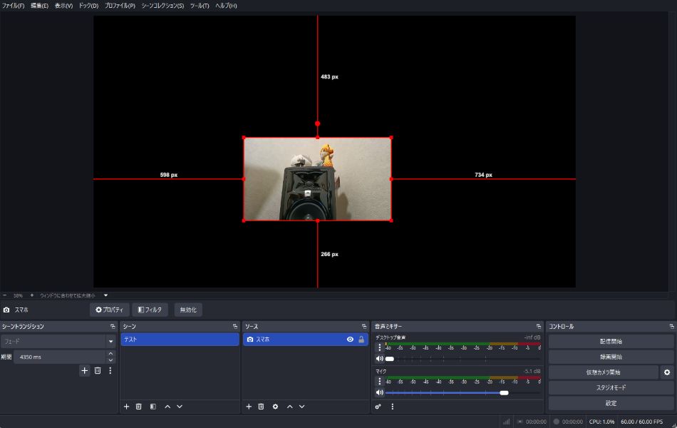Image resolution: width=677 pixels, height=428 pixels.
Task: Open scene filters icon in シーン panel
Action: pyautogui.click(x=153, y=407)
